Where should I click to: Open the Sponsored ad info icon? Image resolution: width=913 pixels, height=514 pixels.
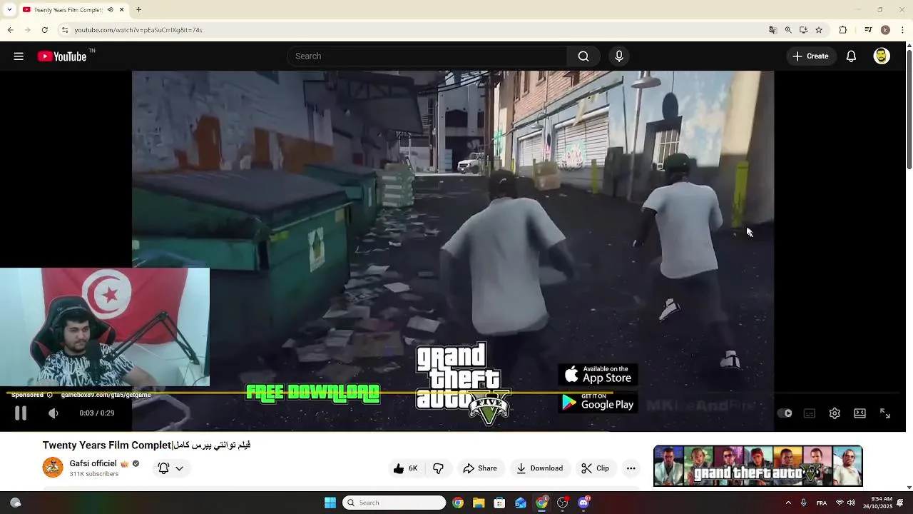[x=49, y=395]
